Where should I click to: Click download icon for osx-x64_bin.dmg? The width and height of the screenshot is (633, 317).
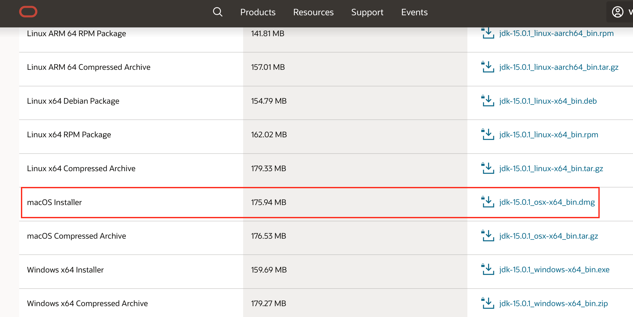(x=488, y=202)
